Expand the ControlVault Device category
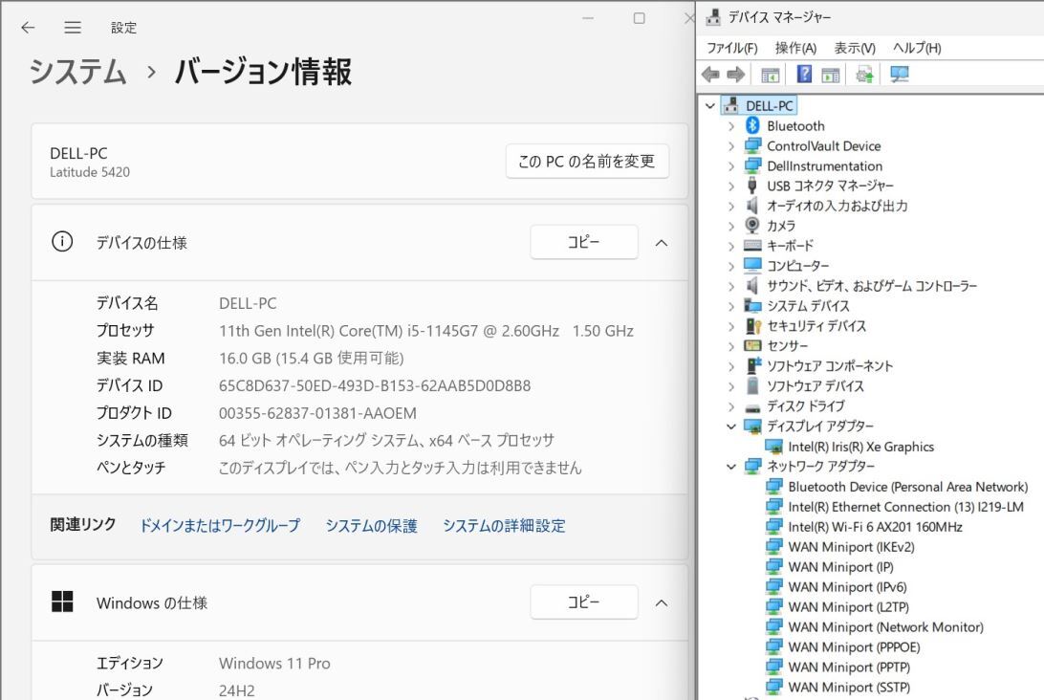This screenshot has height=700, width=1044. point(731,146)
